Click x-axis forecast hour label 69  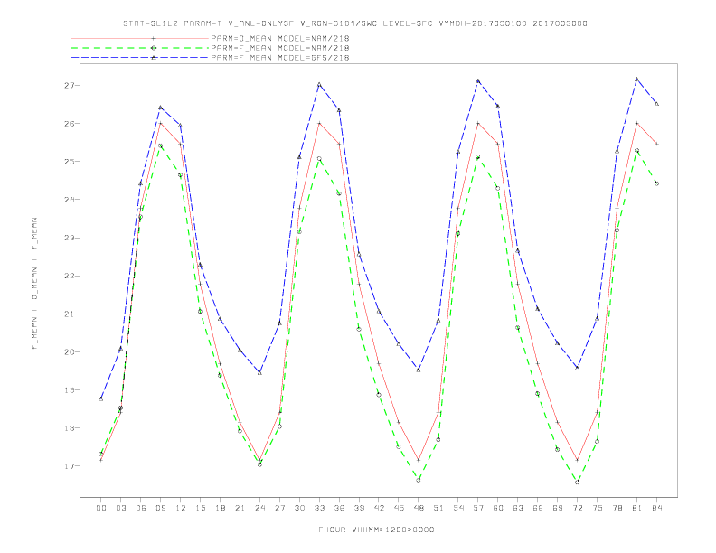pyautogui.click(x=558, y=508)
